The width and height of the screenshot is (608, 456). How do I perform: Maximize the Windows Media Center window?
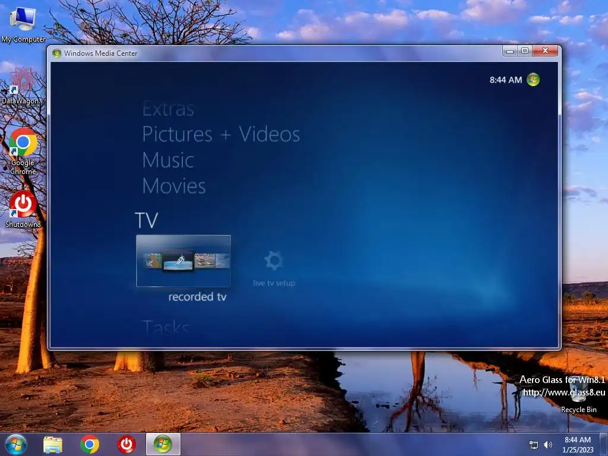[x=525, y=51]
